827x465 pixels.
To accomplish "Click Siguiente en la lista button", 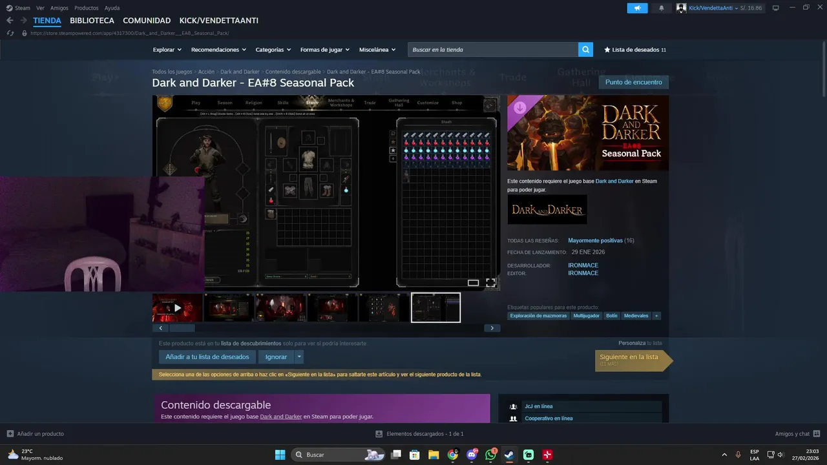I will [x=633, y=360].
